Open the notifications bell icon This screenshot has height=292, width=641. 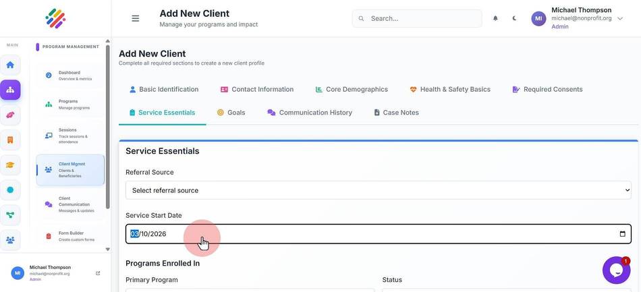(495, 18)
